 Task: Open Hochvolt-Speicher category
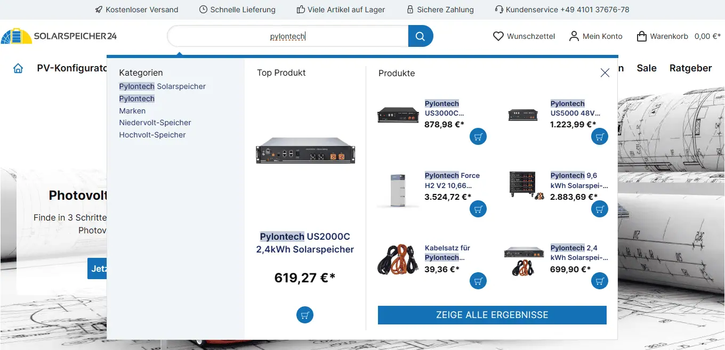point(152,135)
